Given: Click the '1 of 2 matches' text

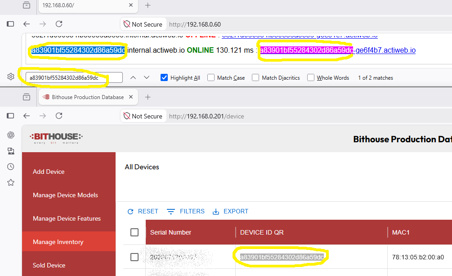Looking at the screenshot, I should pyautogui.click(x=376, y=78).
